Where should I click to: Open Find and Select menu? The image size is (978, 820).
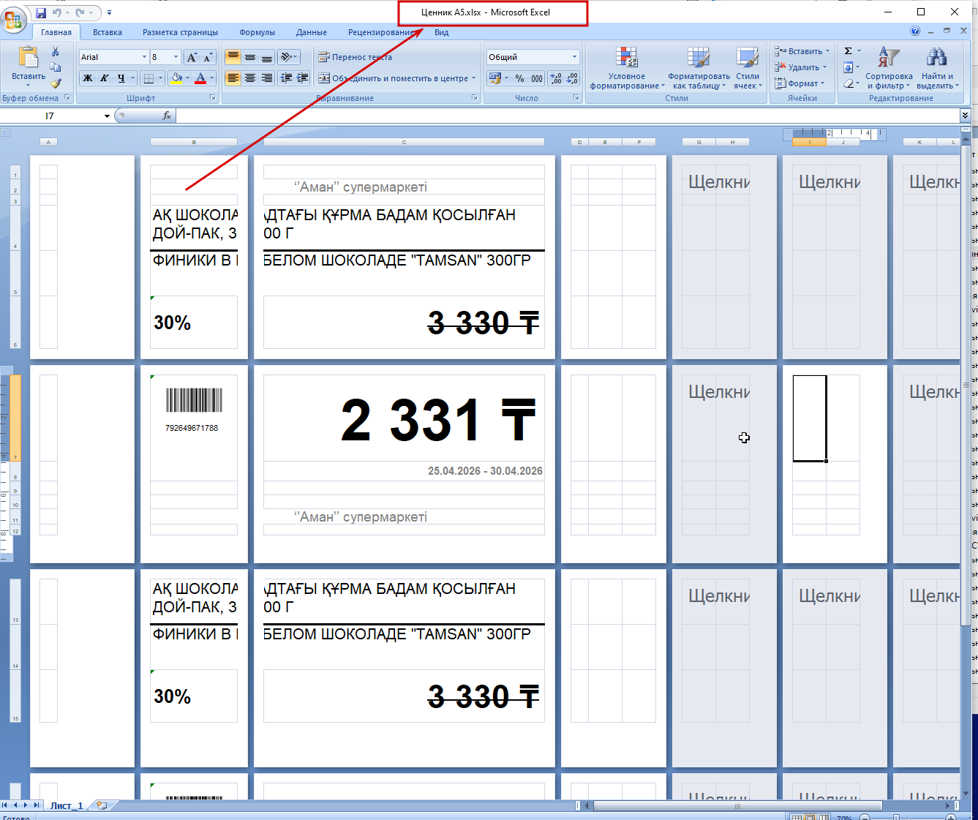(x=937, y=69)
